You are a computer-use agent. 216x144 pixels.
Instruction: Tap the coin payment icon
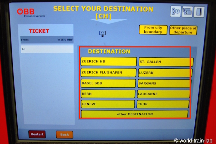point(175,11)
